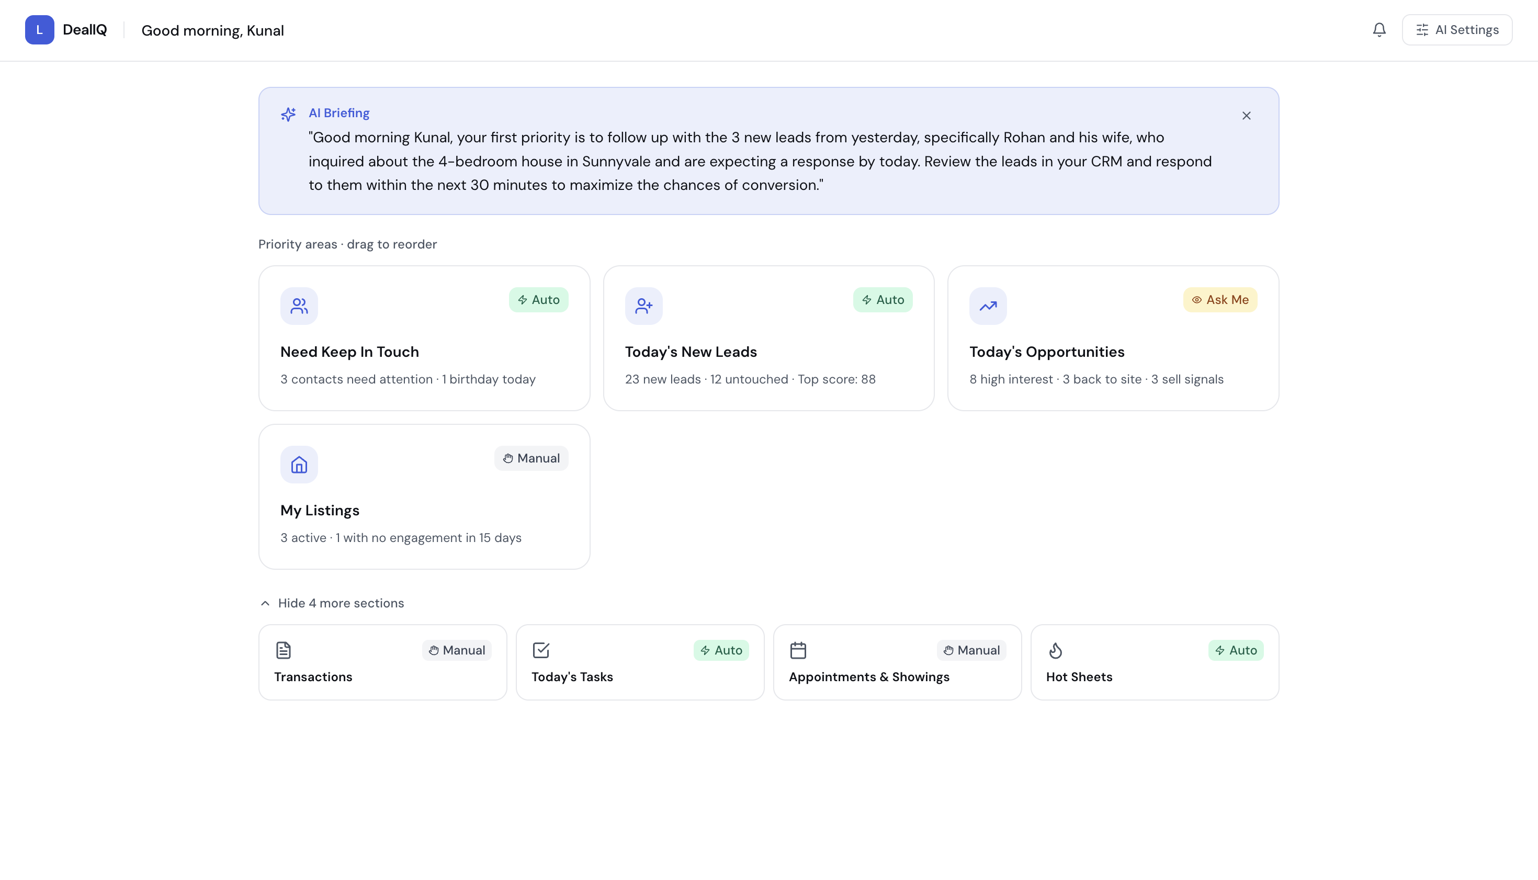
Task: Click the Today's New Leads add-user icon
Action: 643,306
